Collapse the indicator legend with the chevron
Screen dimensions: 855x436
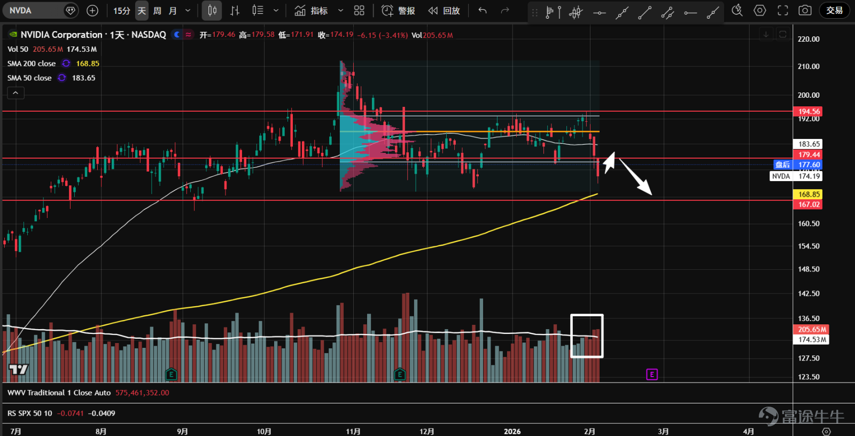coord(15,93)
